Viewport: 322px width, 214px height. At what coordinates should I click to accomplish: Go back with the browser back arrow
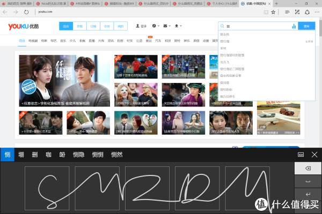5,12
